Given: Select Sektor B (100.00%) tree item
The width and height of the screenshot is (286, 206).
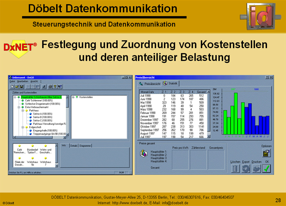Looking at the screenshot, I should click(x=43, y=117).
